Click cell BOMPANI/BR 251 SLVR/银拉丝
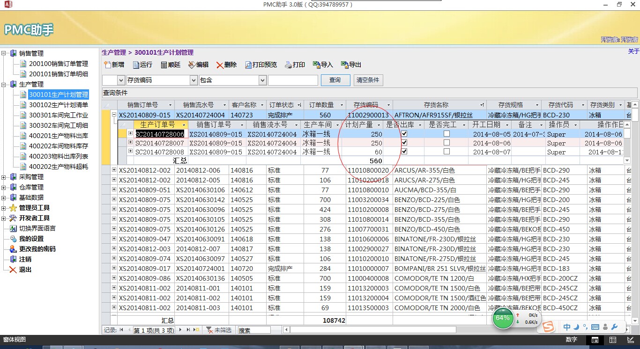 click(439, 269)
